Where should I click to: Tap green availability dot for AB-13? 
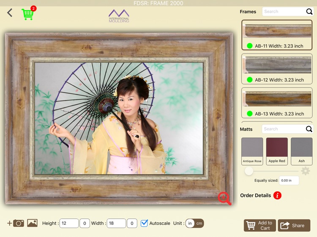pyautogui.click(x=250, y=113)
